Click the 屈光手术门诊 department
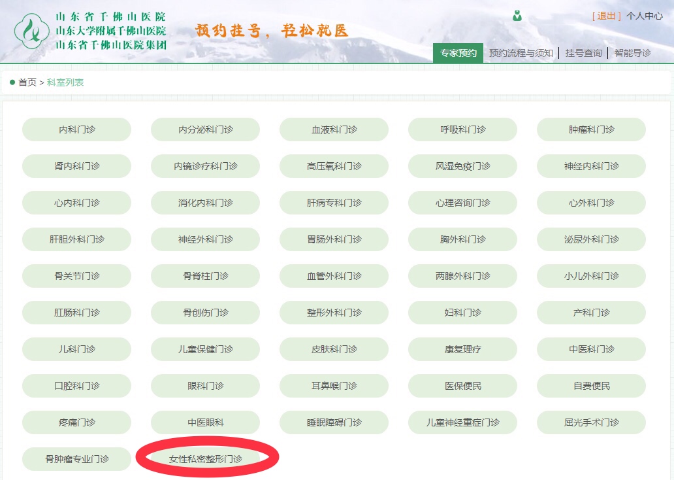The width and height of the screenshot is (674, 480). [591, 422]
